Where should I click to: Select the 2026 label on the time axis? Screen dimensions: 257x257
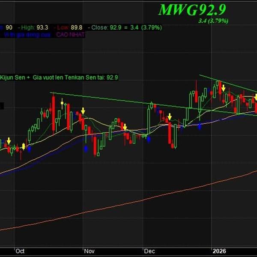tap(219, 251)
